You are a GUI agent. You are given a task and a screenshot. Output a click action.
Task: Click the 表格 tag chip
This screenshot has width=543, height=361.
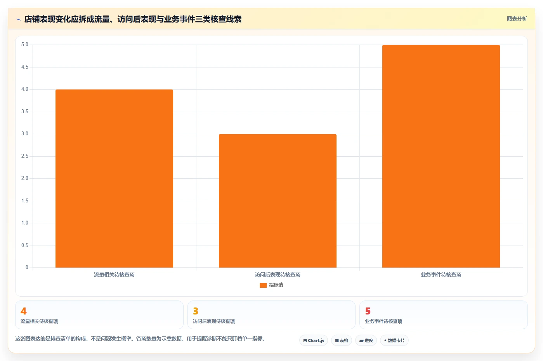(x=342, y=340)
